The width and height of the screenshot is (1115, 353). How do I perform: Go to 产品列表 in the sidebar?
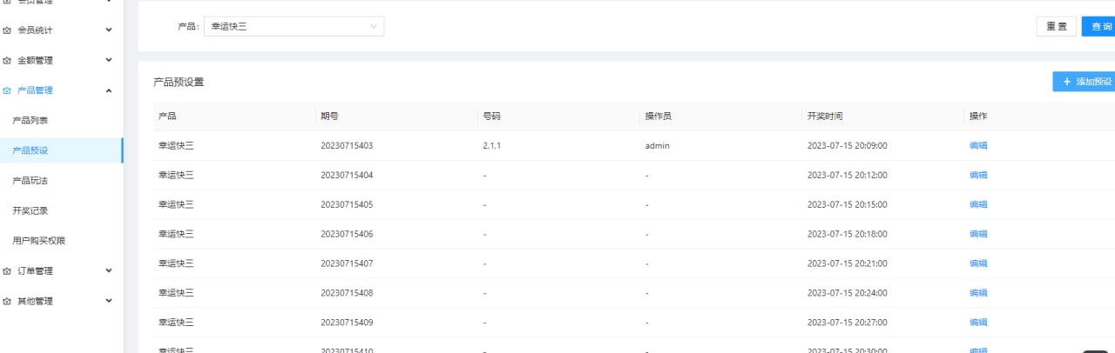(30, 120)
